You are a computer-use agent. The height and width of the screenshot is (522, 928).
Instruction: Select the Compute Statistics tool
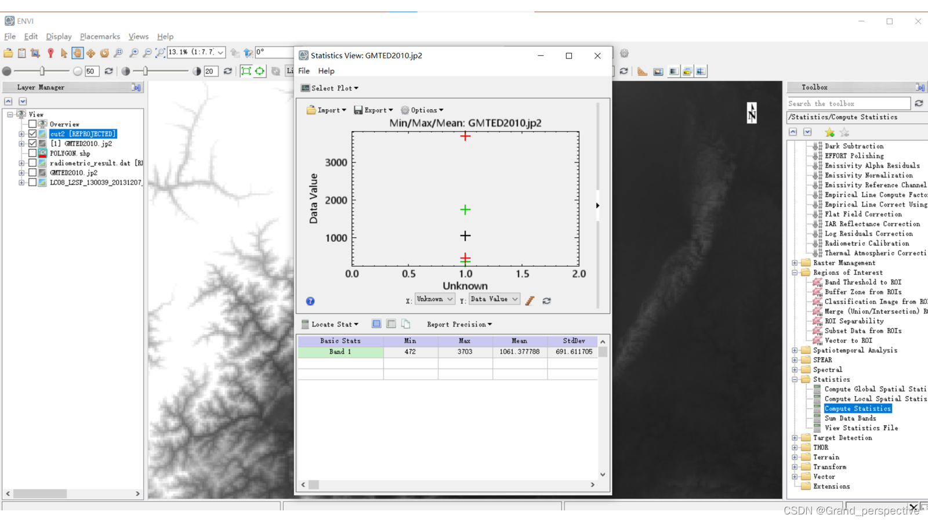(x=858, y=409)
